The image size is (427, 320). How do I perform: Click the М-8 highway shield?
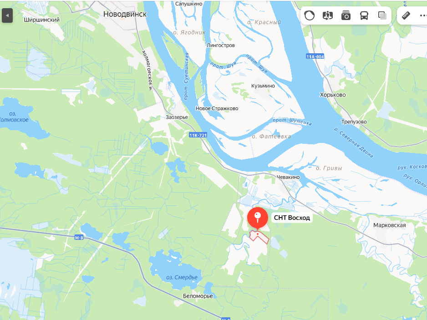(x=79, y=238)
